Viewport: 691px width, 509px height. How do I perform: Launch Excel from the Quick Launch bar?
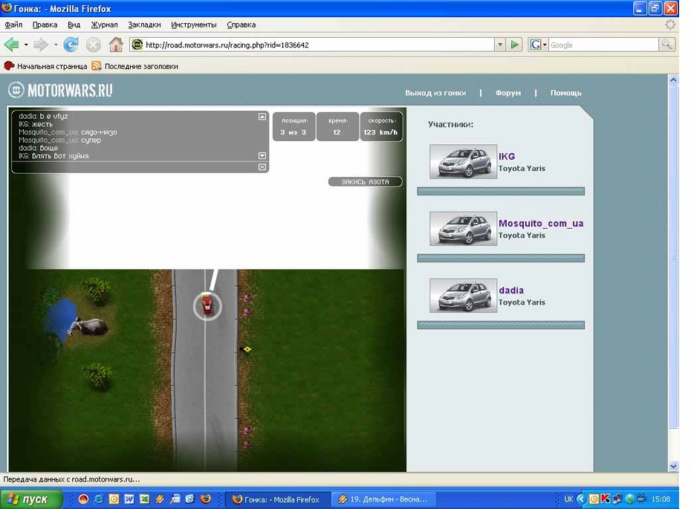144,499
